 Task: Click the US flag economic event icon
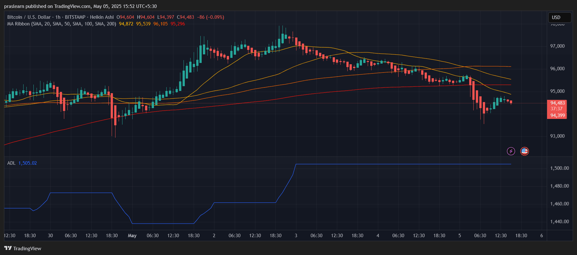click(525, 151)
